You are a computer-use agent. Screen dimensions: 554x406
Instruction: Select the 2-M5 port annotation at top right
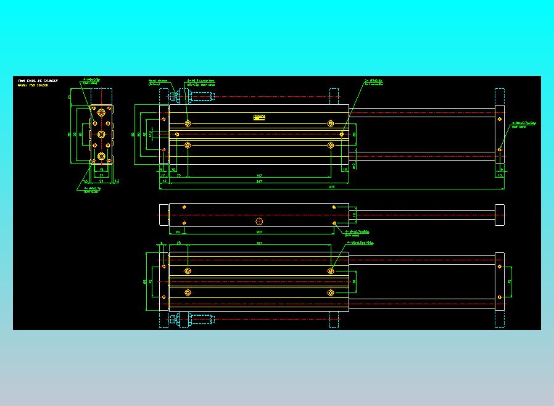pos(373,82)
